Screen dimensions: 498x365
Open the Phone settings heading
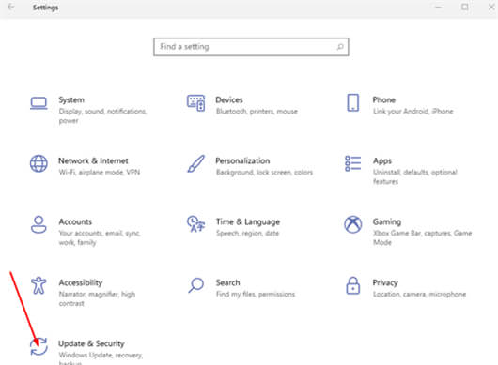[x=384, y=99]
